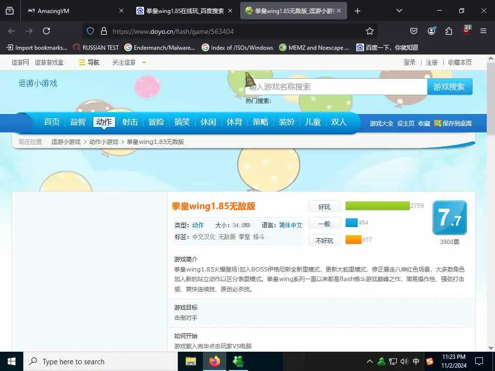Open the Firefox account icon
The width and height of the screenshot is (495, 371).
(431, 31)
